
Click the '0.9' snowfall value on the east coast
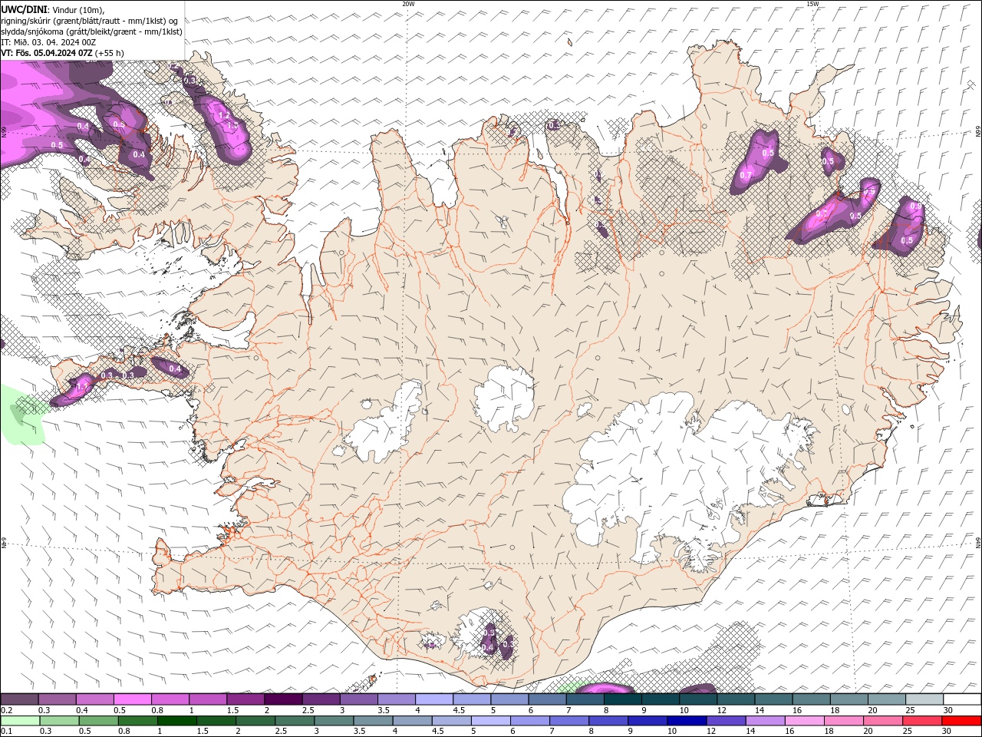(915, 207)
